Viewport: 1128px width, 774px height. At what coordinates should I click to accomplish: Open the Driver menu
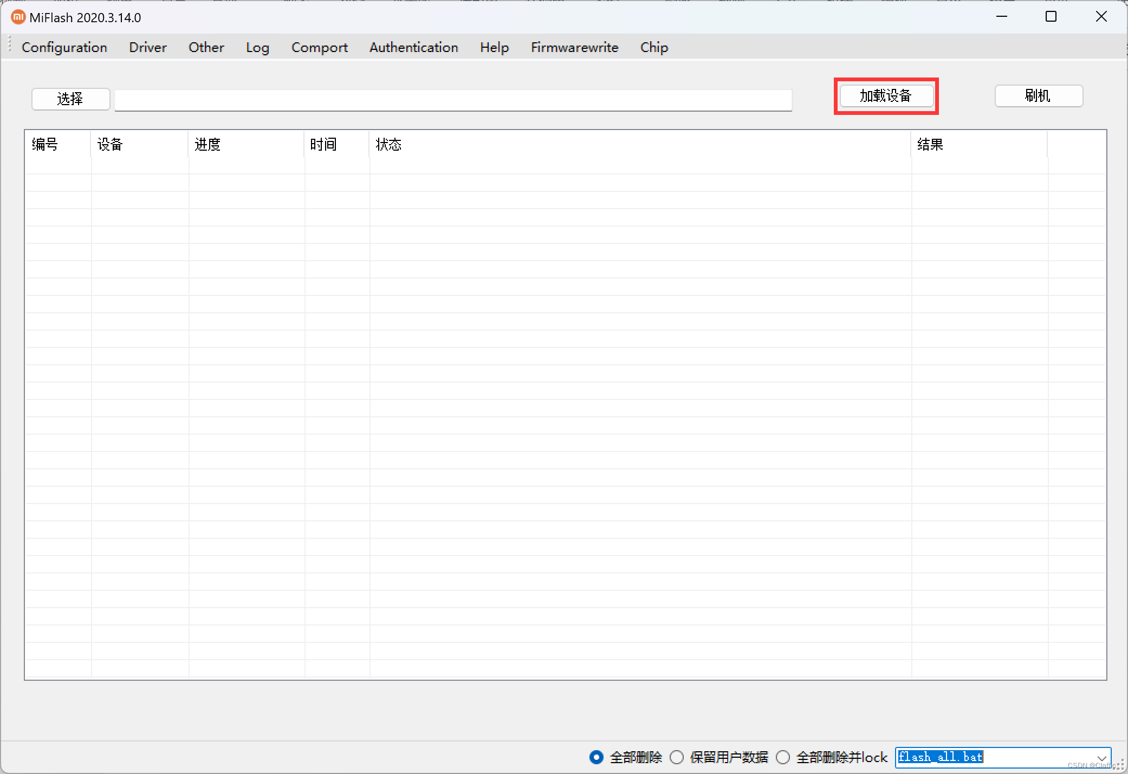[148, 47]
